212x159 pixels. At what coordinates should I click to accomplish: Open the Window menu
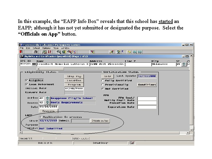click(65, 48)
